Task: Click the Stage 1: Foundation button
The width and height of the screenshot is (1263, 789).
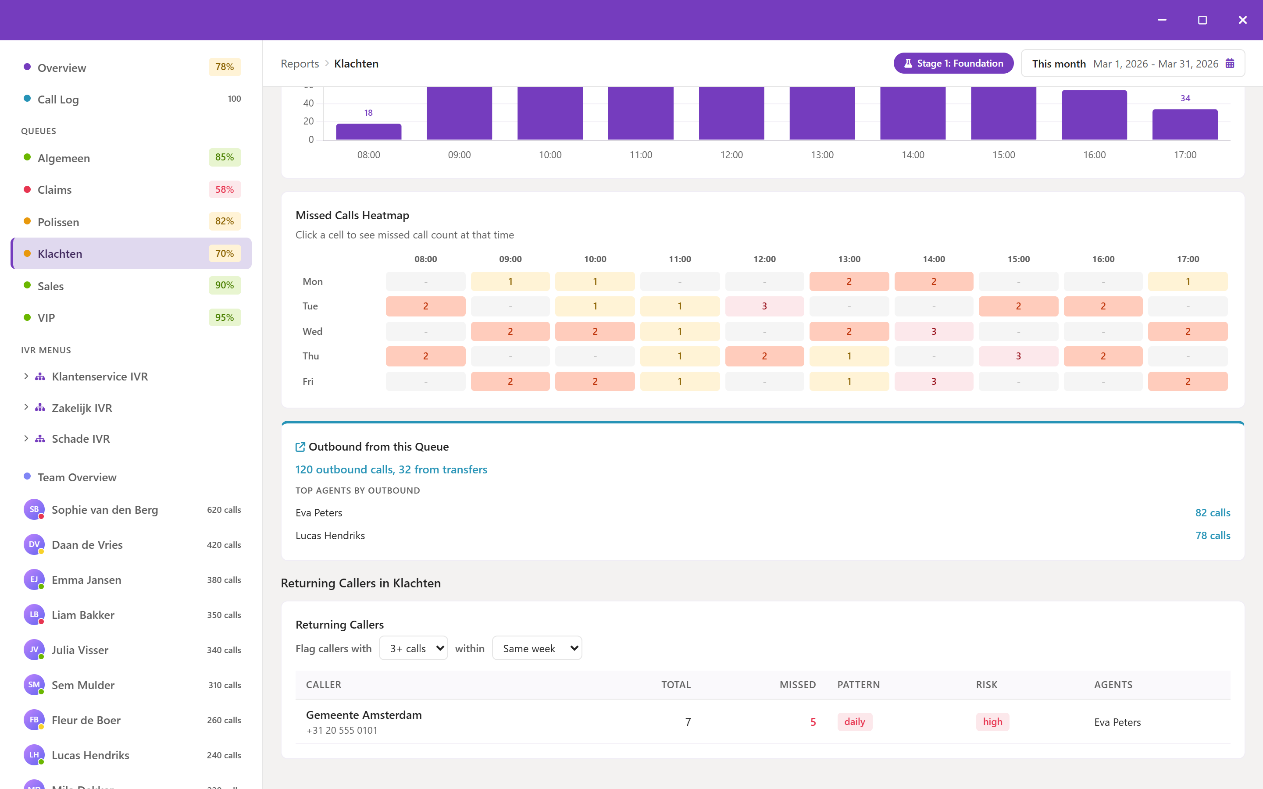Action: point(953,64)
